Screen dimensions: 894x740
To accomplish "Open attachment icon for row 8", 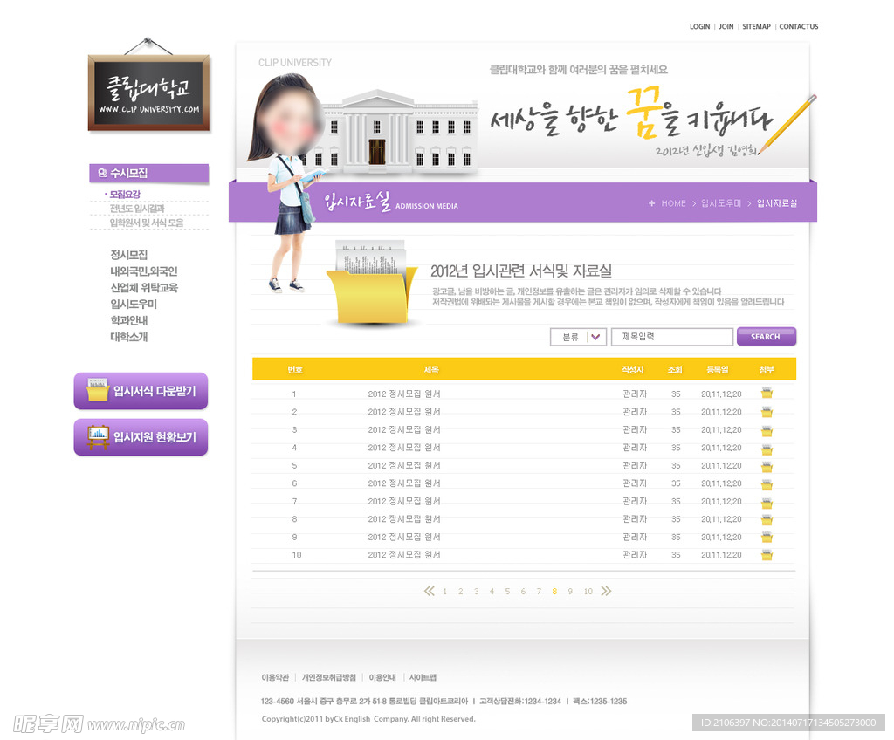I will click(x=767, y=519).
